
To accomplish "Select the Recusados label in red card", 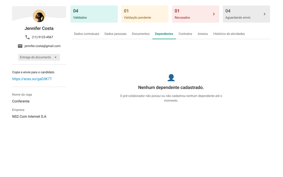I will (182, 17).
